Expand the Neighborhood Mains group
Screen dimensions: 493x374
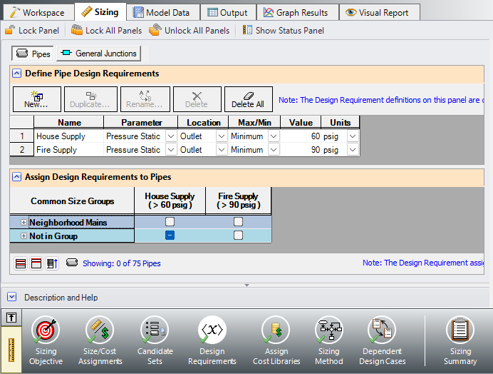point(24,223)
